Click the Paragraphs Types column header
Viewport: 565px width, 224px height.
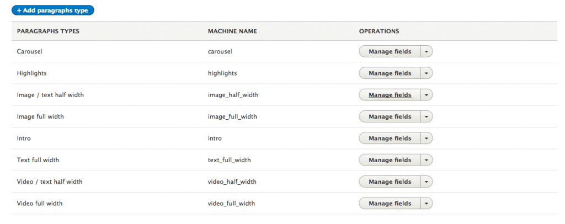click(48, 31)
